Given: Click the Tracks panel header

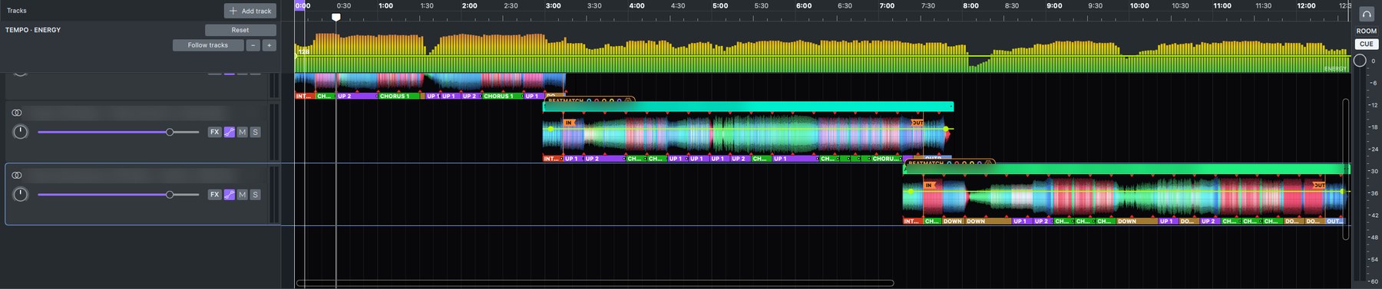Looking at the screenshot, I should tap(17, 11).
